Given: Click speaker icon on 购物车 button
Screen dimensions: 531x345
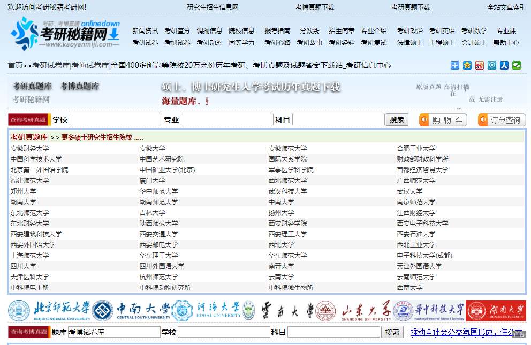Looking at the screenshot, I should click(424, 120).
